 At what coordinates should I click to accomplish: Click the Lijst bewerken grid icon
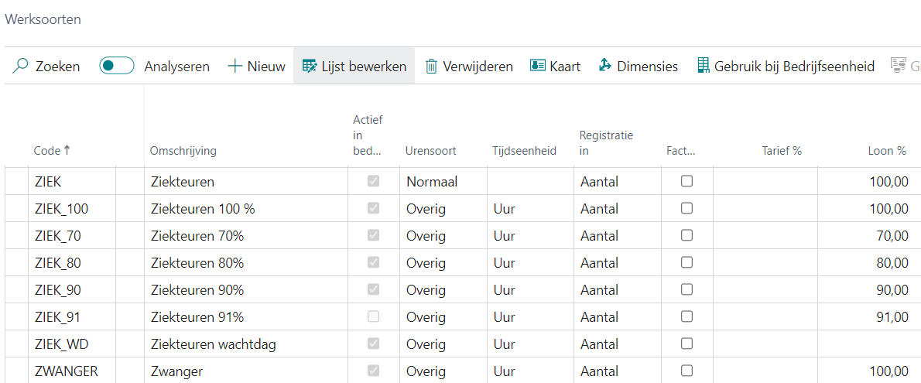[310, 67]
